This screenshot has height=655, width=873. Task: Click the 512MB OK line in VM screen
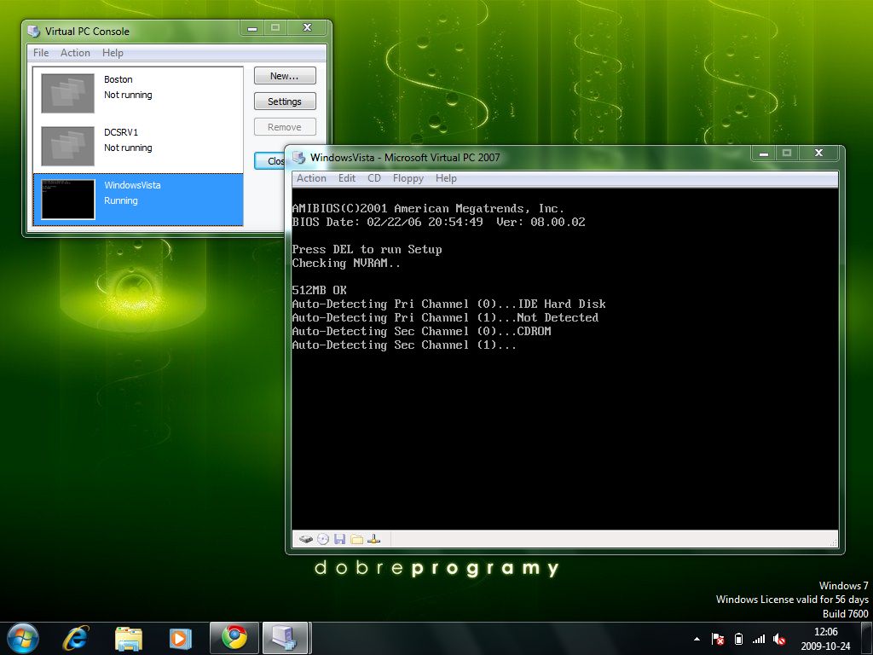tap(319, 290)
